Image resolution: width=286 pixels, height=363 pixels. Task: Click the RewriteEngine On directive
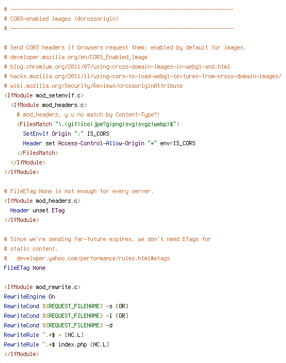[29, 296]
